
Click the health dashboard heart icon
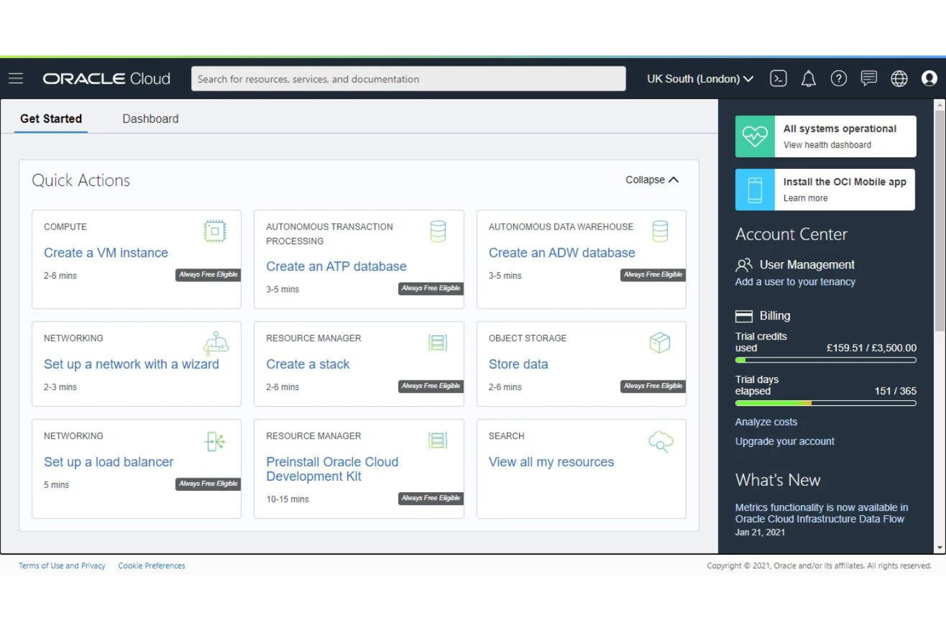755,136
